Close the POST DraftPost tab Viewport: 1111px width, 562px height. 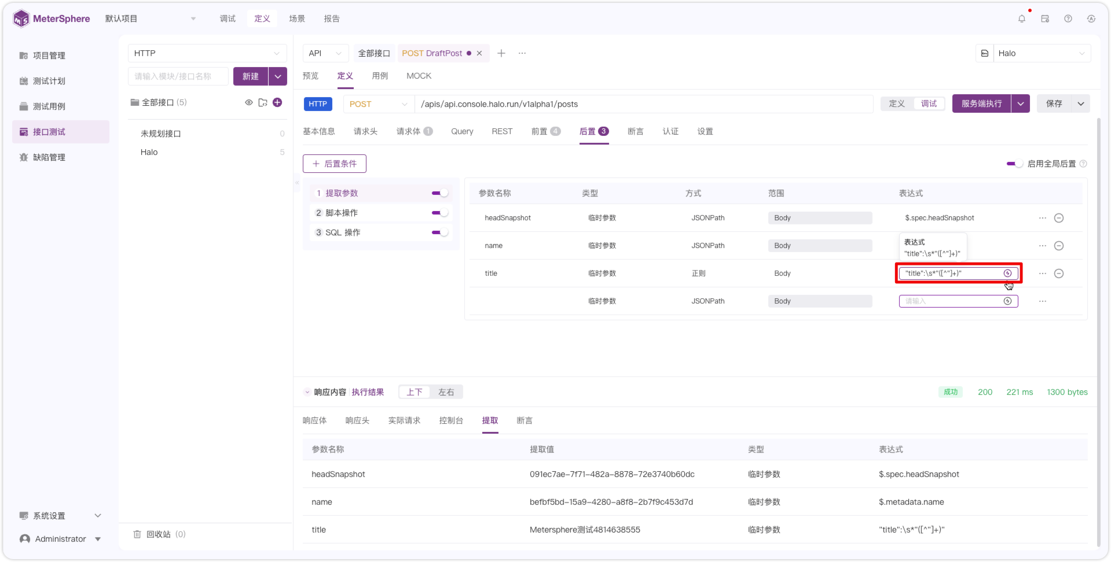[x=479, y=53]
